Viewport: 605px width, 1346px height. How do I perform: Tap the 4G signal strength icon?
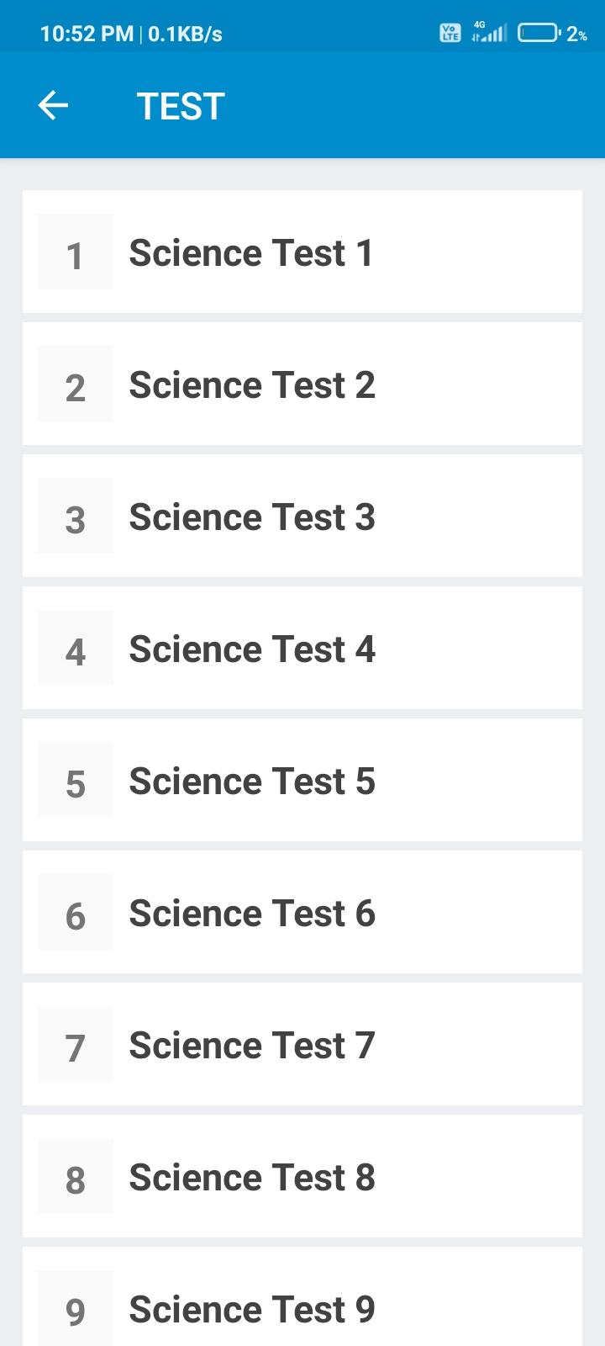click(x=489, y=32)
